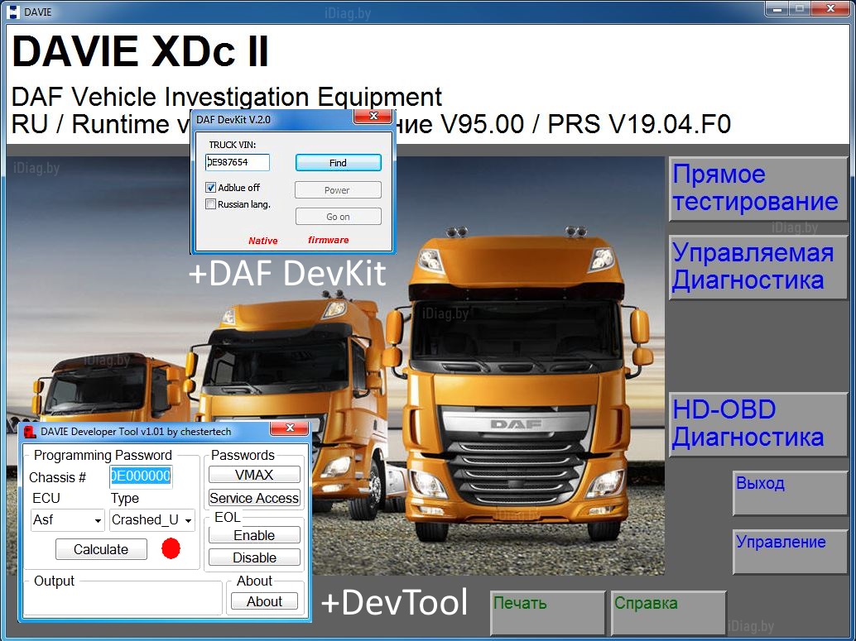
Task: Open Справка help
Action: [669, 613]
